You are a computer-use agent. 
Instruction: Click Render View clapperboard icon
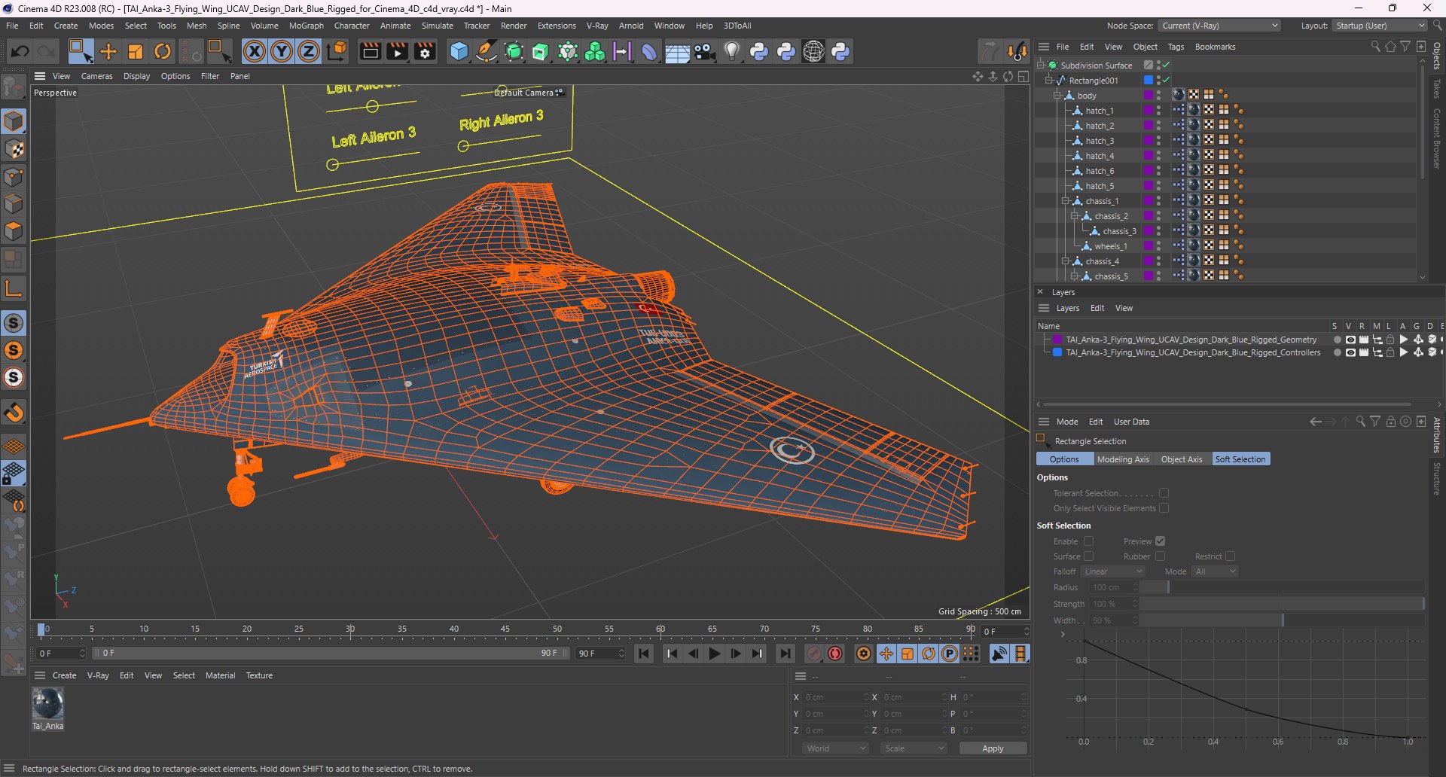coord(370,51)
